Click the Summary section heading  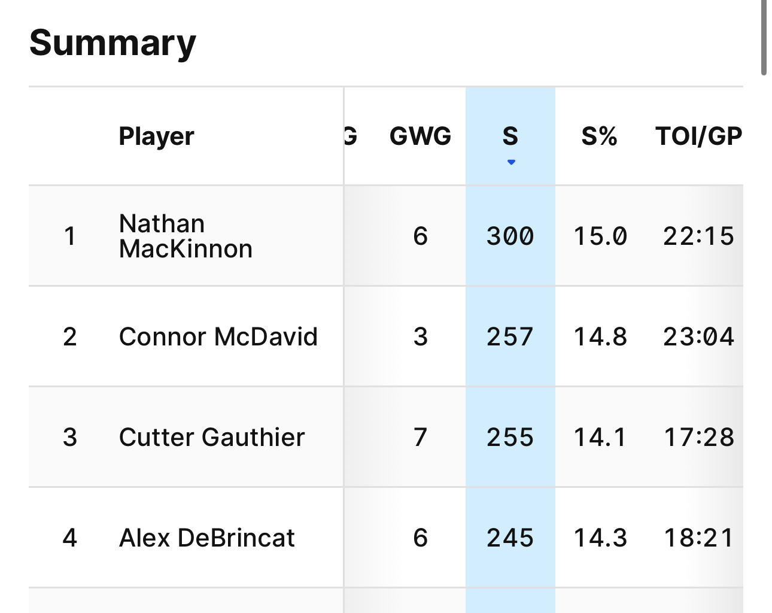(x=113, y=42)
